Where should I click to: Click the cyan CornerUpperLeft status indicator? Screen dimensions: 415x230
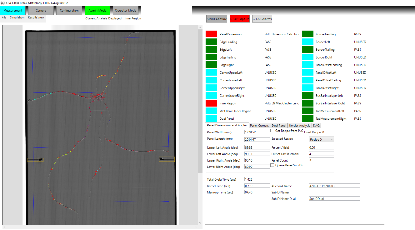point(211,73)
